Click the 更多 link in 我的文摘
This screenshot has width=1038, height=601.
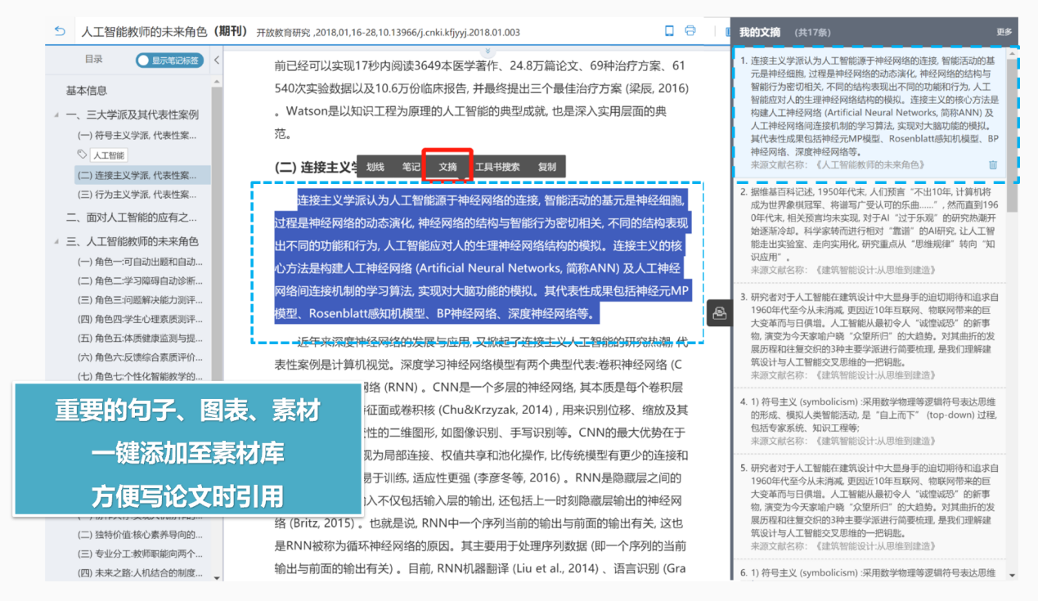tap(1004, 32)
